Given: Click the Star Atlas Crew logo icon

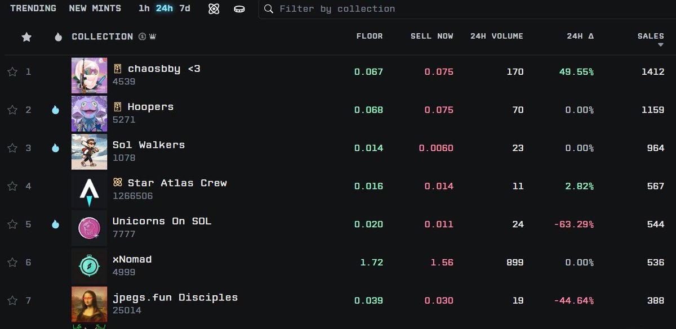Looking at the screenshot, I should pos(89,190).
